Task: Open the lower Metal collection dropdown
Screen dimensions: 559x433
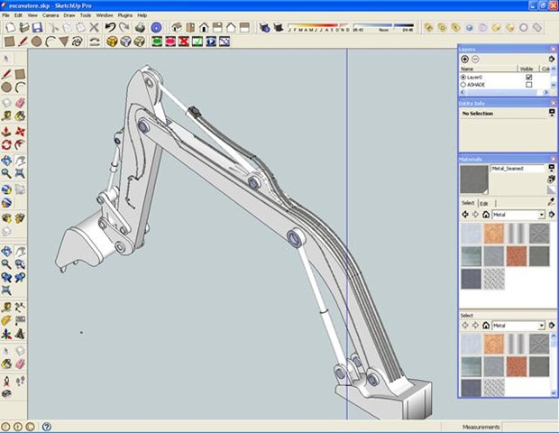Action: 541,325
